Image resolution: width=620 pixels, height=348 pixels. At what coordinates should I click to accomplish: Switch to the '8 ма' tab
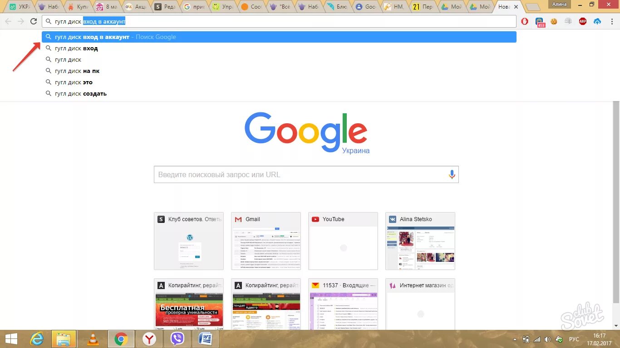pyautogui.click(x=108, y=7)
